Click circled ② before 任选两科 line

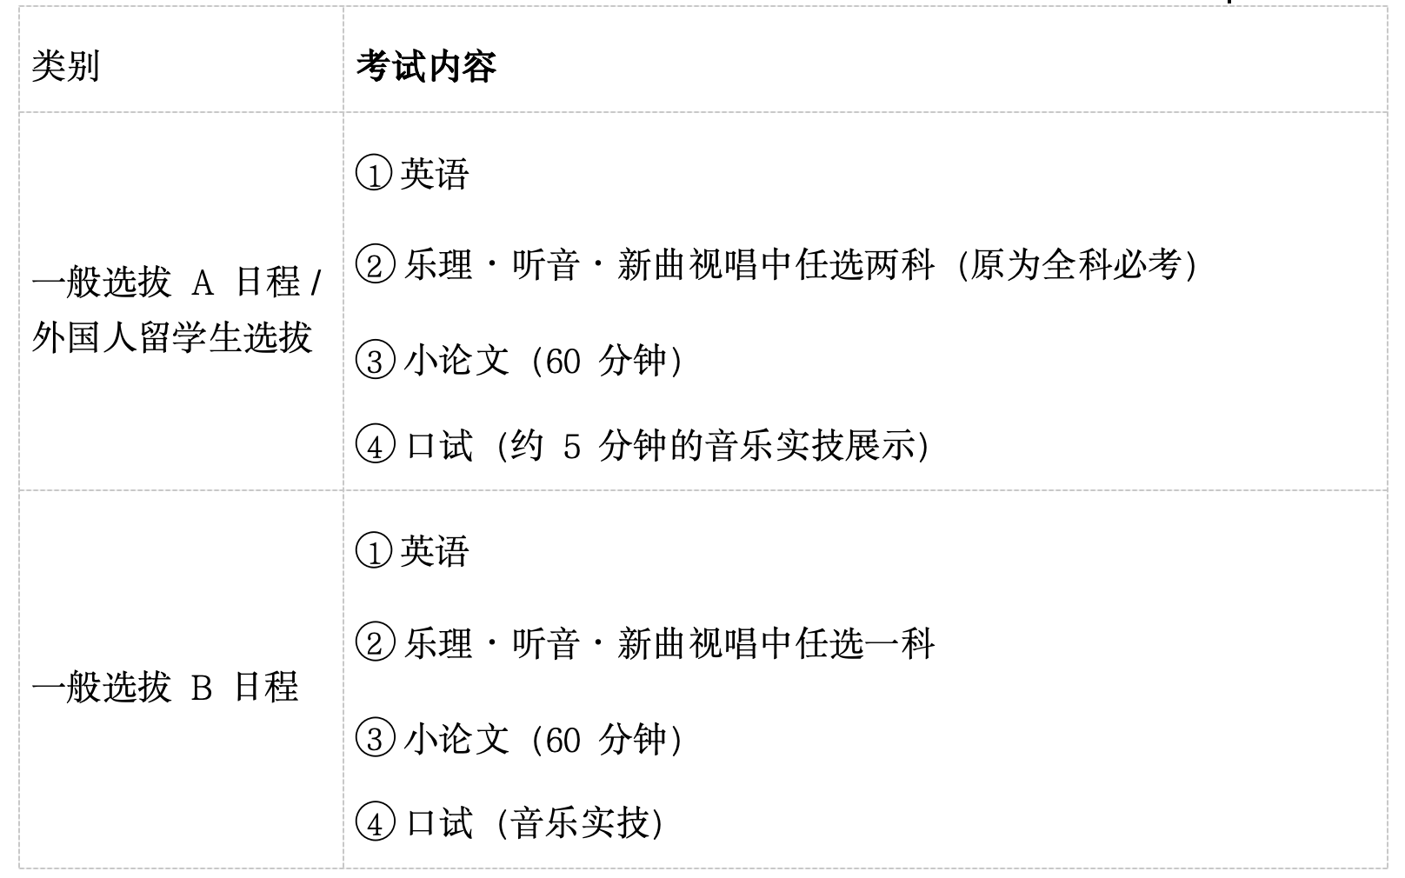tap(375, 264)
